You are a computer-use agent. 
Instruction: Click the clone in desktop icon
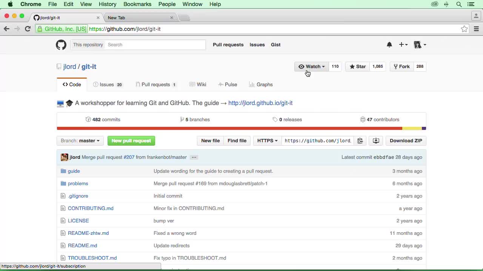coord(376,141)
